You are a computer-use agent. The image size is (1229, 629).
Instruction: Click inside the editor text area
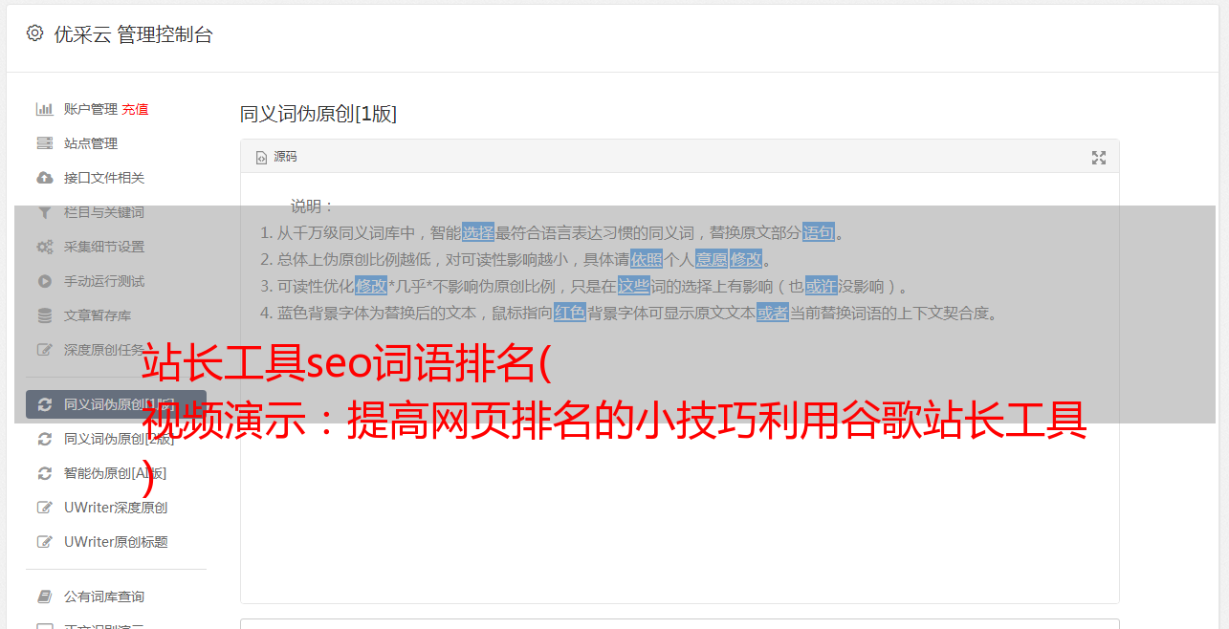679,478
